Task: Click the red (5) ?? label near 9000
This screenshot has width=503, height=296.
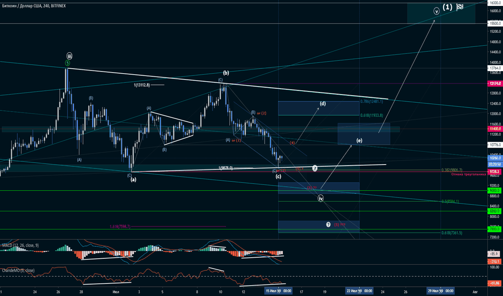Action: (x=312, y=188)
